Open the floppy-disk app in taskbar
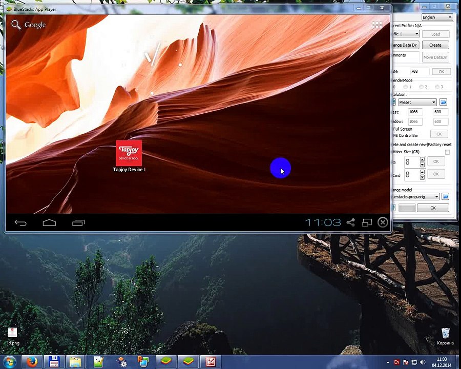Screen dimensions: 461x369 pos(54,362)
